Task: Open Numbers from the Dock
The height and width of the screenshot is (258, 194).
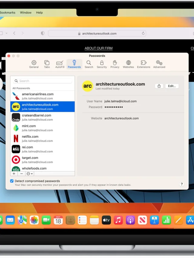Action: [166, 220]
